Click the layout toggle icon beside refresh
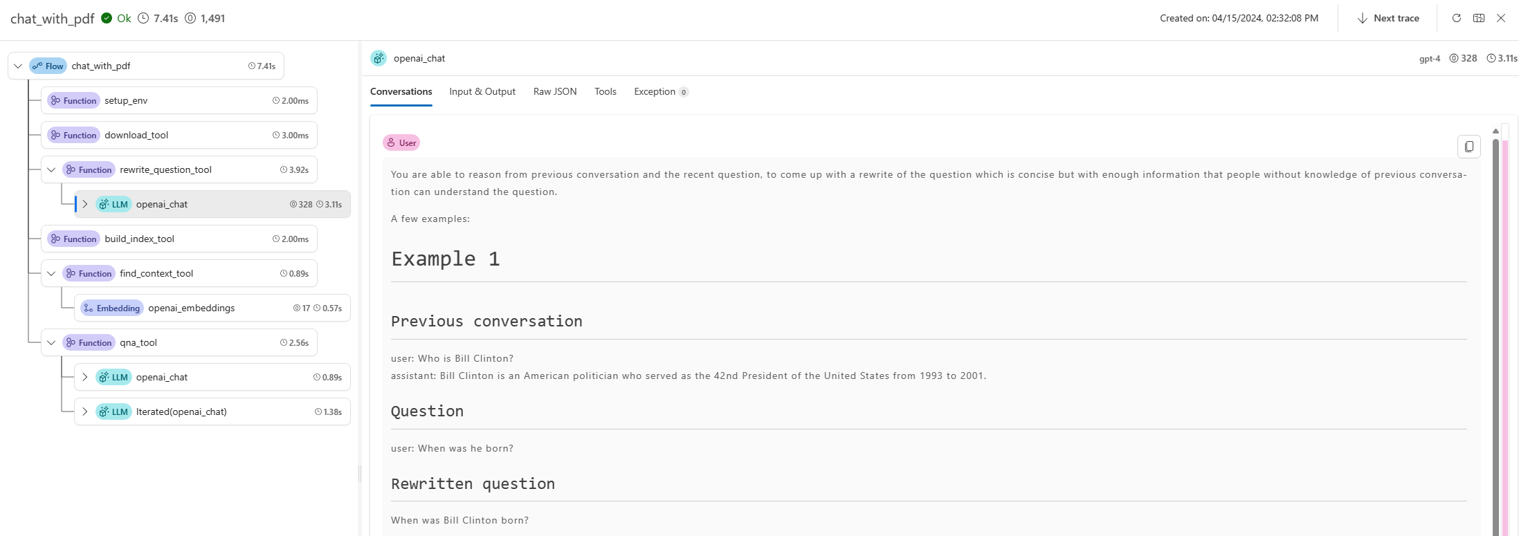1519x536 pixels. (x=1478, y=18)
